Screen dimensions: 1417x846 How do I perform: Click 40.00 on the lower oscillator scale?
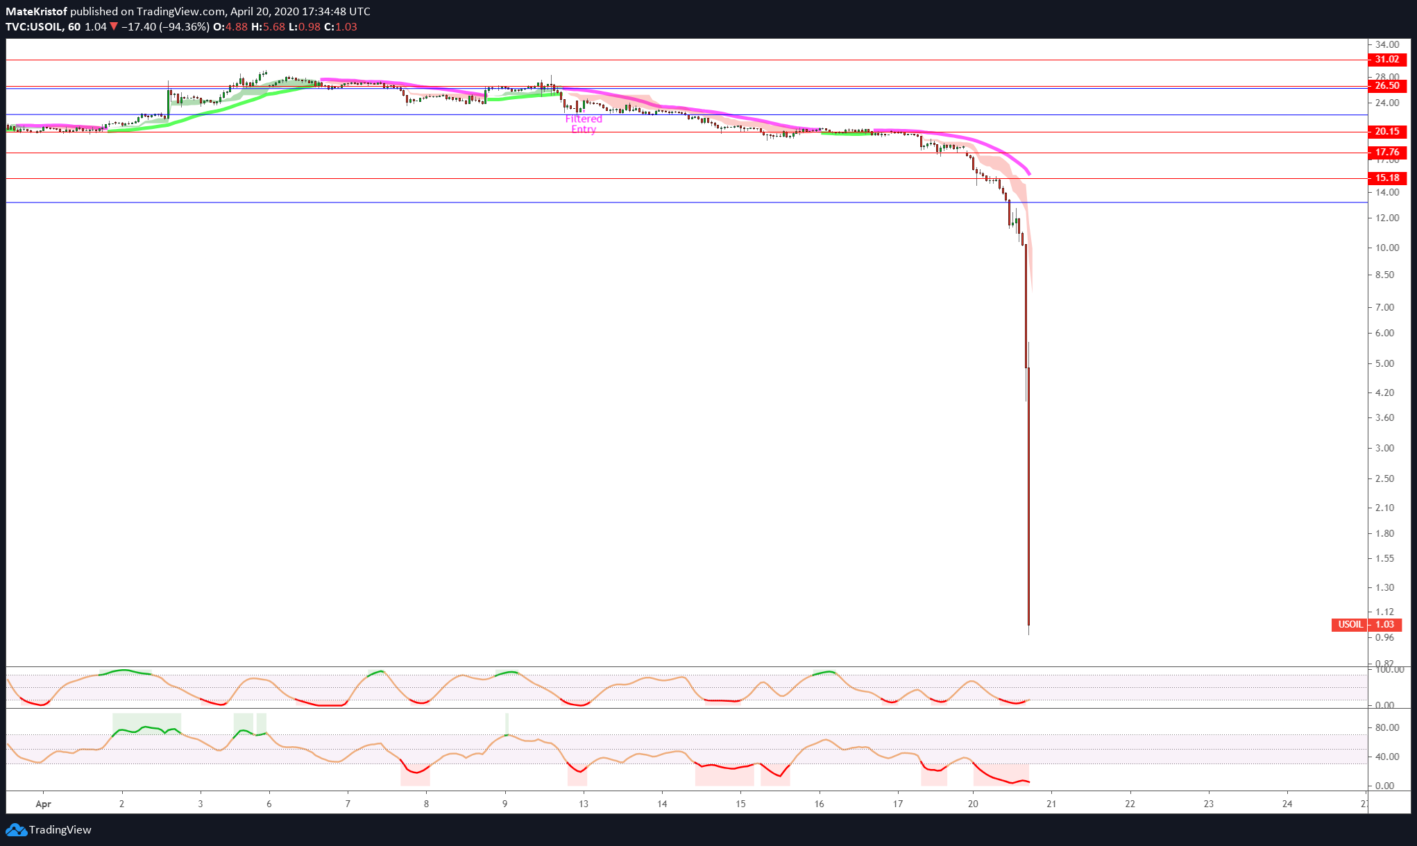point(1387,757)
